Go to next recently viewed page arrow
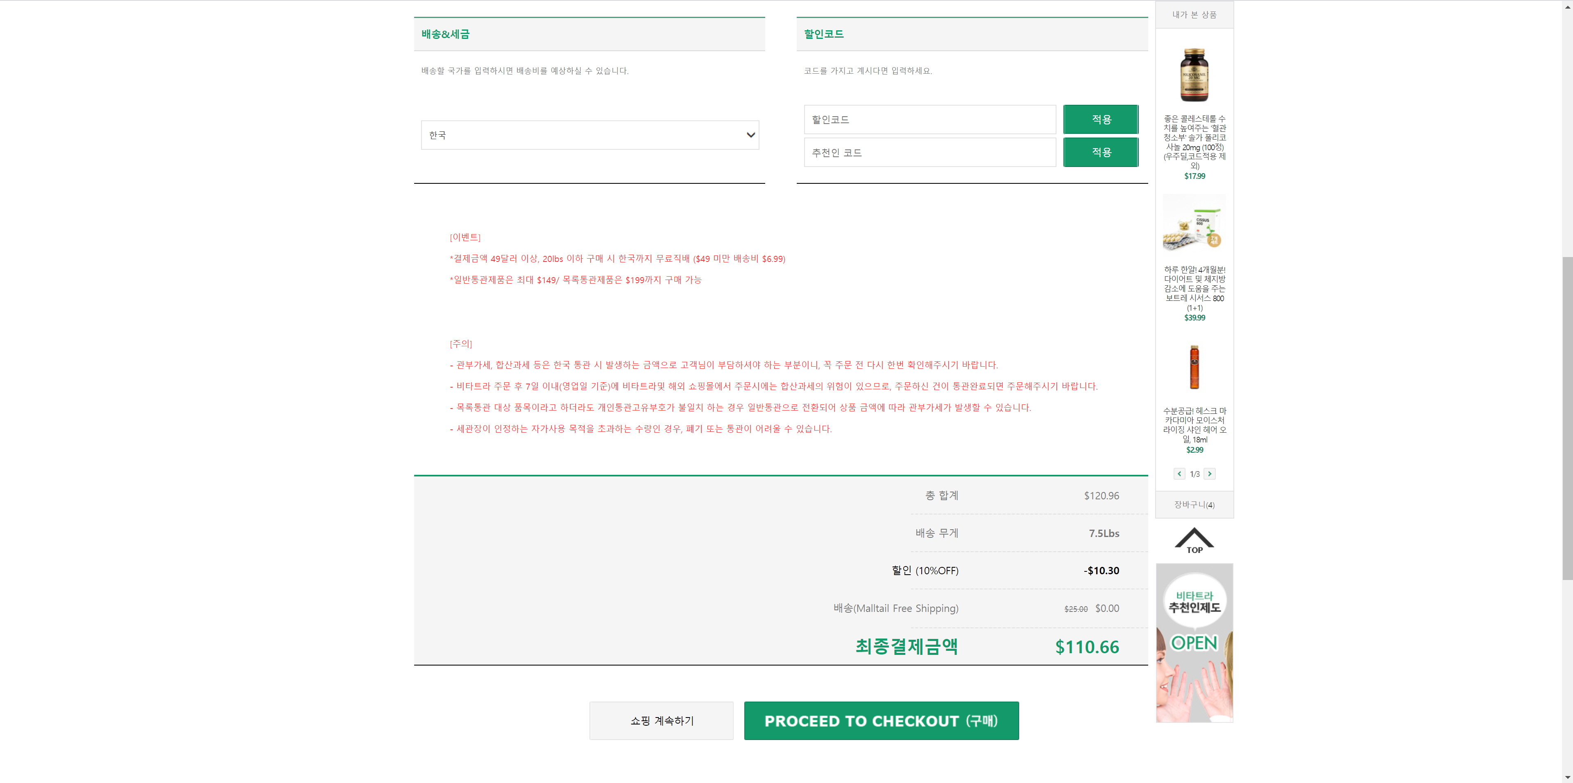 tap(1209, 474)
